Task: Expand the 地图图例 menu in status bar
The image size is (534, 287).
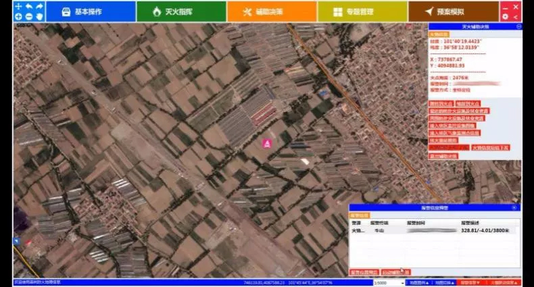Action: tap(418, 283)
